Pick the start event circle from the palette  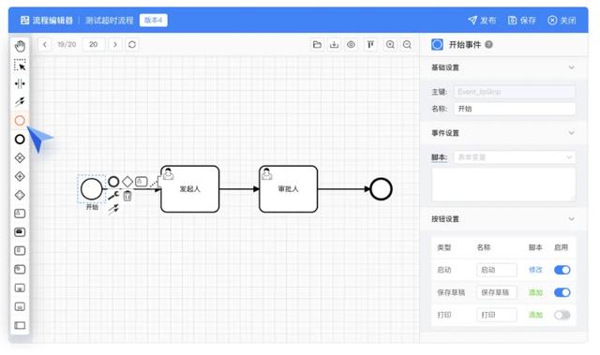point(20,121)
